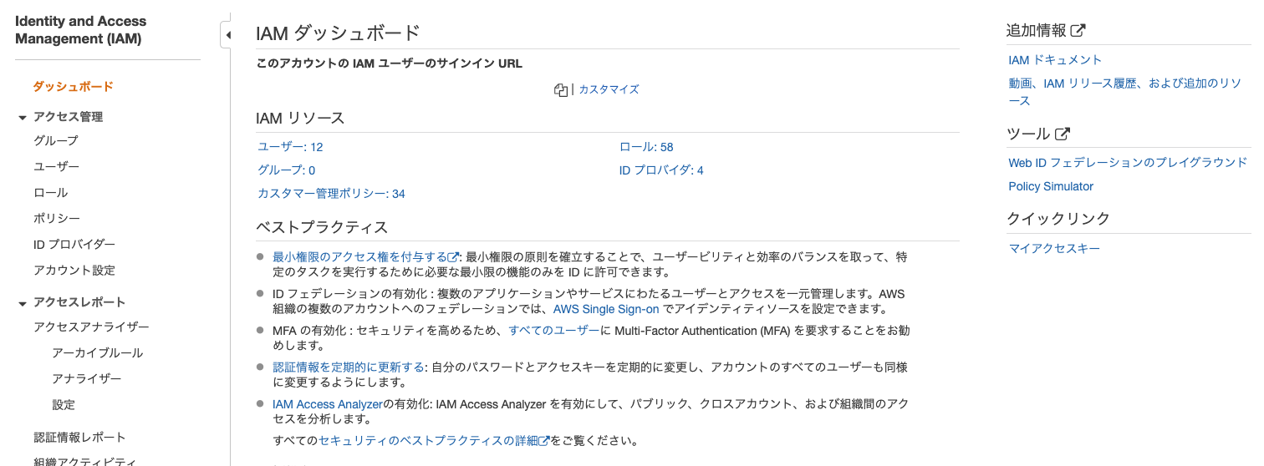Collapse the アクセスレポート section
This screenshot has height=466, width=1264.
(23, 303)
